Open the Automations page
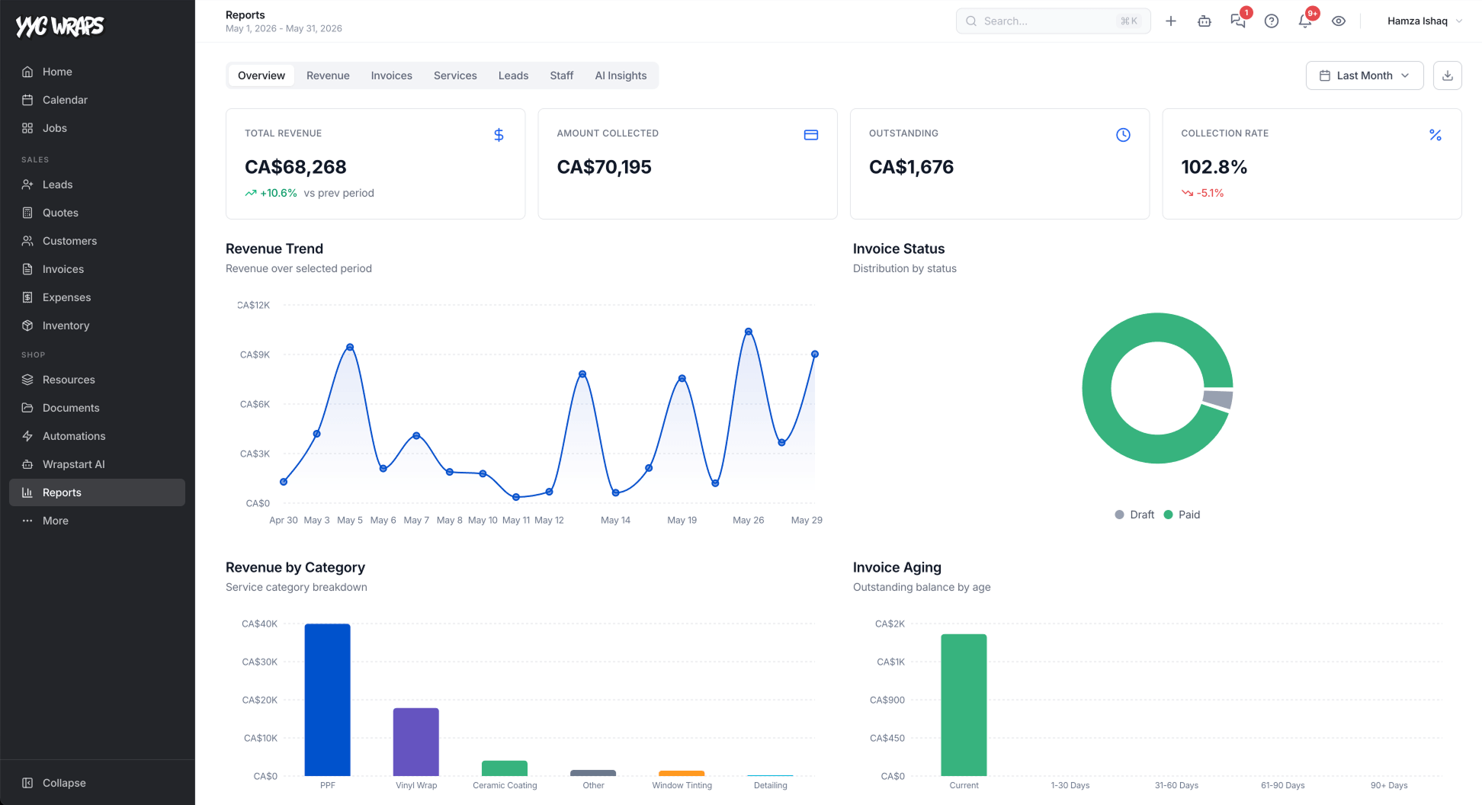Viewport: 1482px width, 805px height. click(x=97, y=436)
